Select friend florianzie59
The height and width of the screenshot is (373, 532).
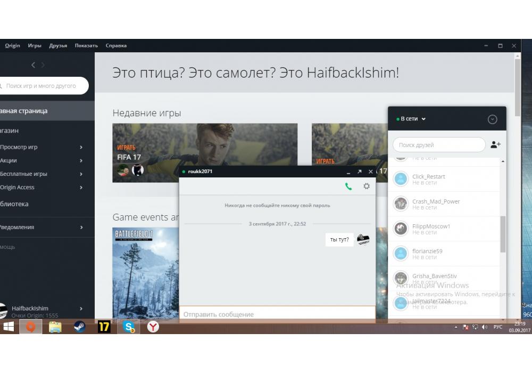444,254
